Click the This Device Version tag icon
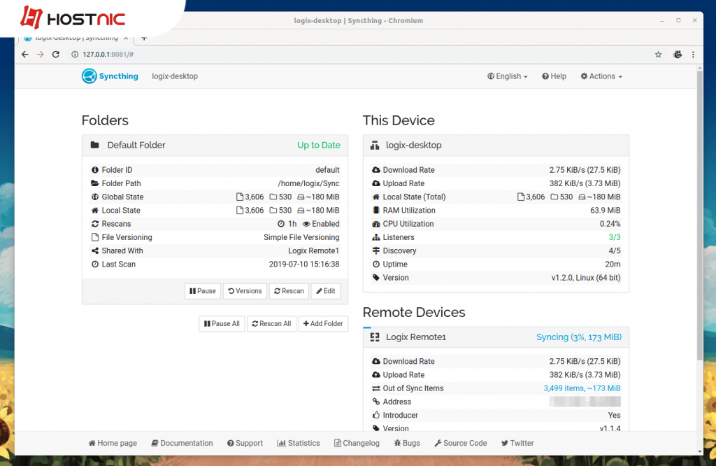The image size is (716, 466). point(375,278)
